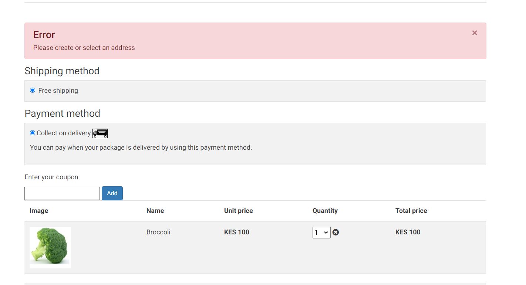Viewport: 526px width, 285px height.
Task: Click the 'Please create or select an address' message
Action: coord(84,48)
